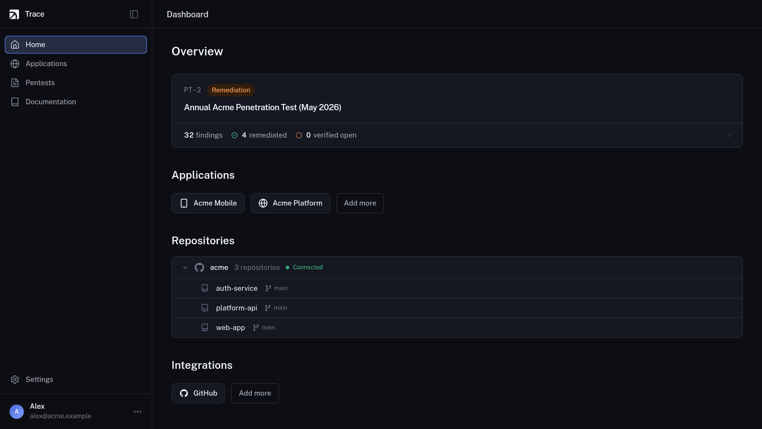This screenshot has height=429, width=762.
Task: Click the Home house icon
Action: (15, 45)
